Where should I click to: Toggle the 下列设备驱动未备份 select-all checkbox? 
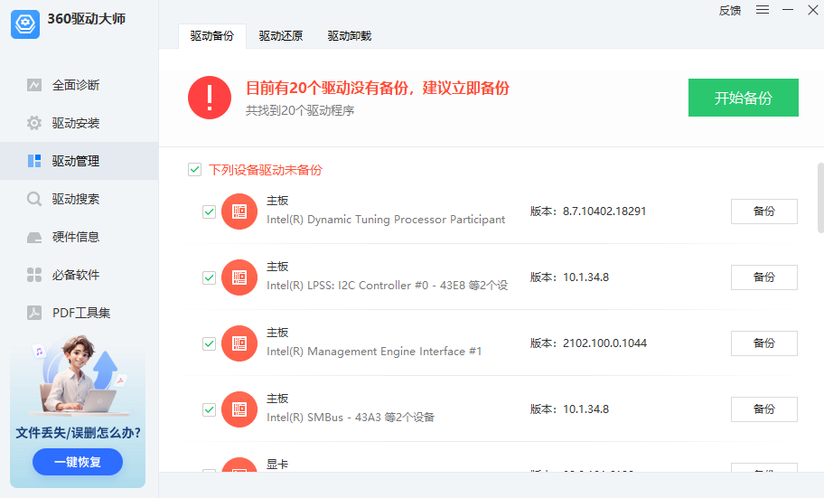[x=194, y=169]
